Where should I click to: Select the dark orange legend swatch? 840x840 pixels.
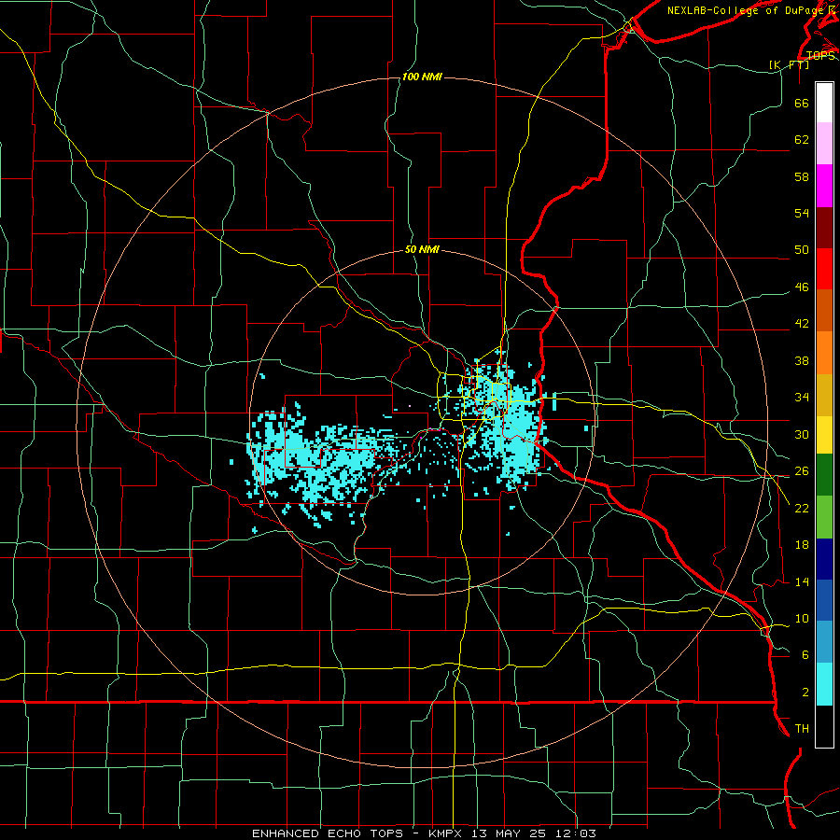pos(824,311)
